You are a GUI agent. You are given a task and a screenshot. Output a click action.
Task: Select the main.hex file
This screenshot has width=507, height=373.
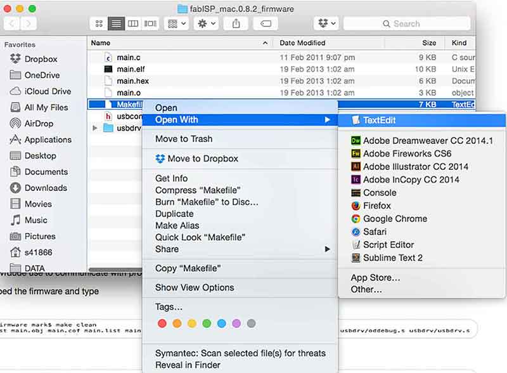click(x=281, y=81)
